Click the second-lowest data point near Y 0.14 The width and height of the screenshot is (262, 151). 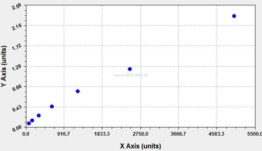[32, 120]
